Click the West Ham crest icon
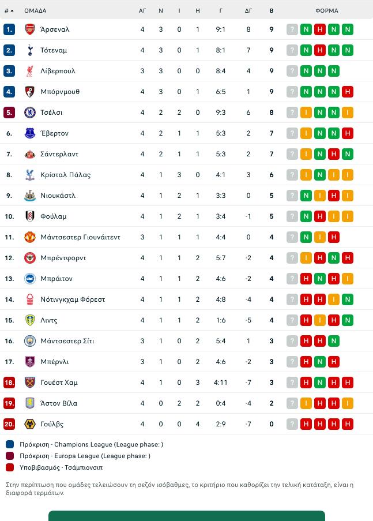The width and height of the screenshot is (373, 521). click(30, 383)
